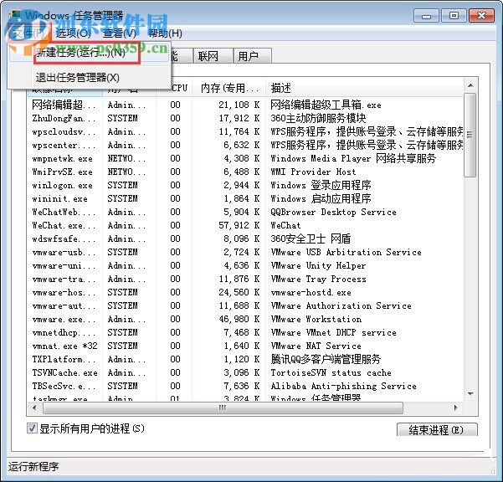Select the TXPlatform... process row

coord(245,360)
